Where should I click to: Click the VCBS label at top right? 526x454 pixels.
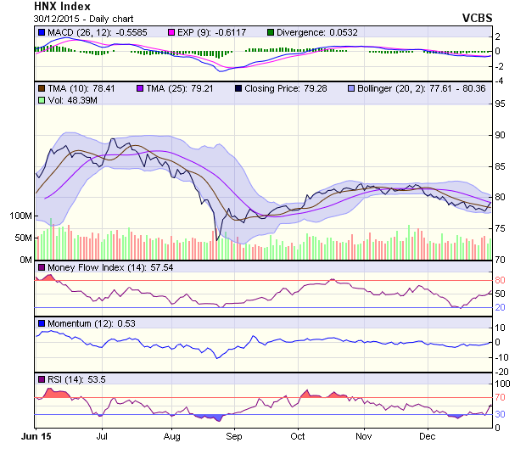click(477, 18)
